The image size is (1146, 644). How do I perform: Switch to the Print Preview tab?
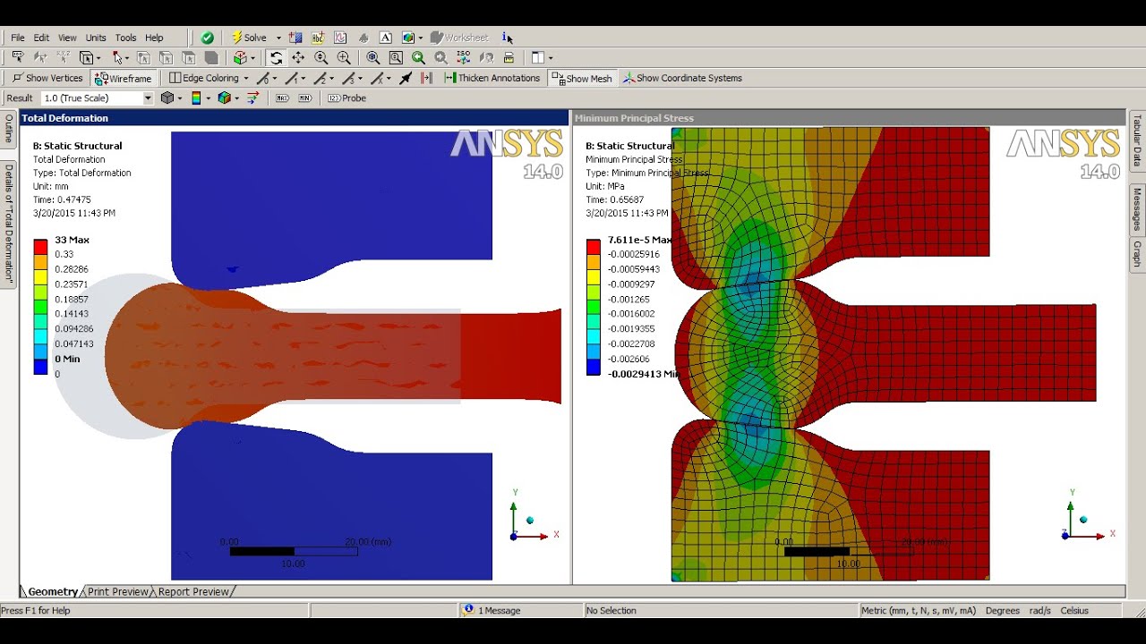[117, 591]
